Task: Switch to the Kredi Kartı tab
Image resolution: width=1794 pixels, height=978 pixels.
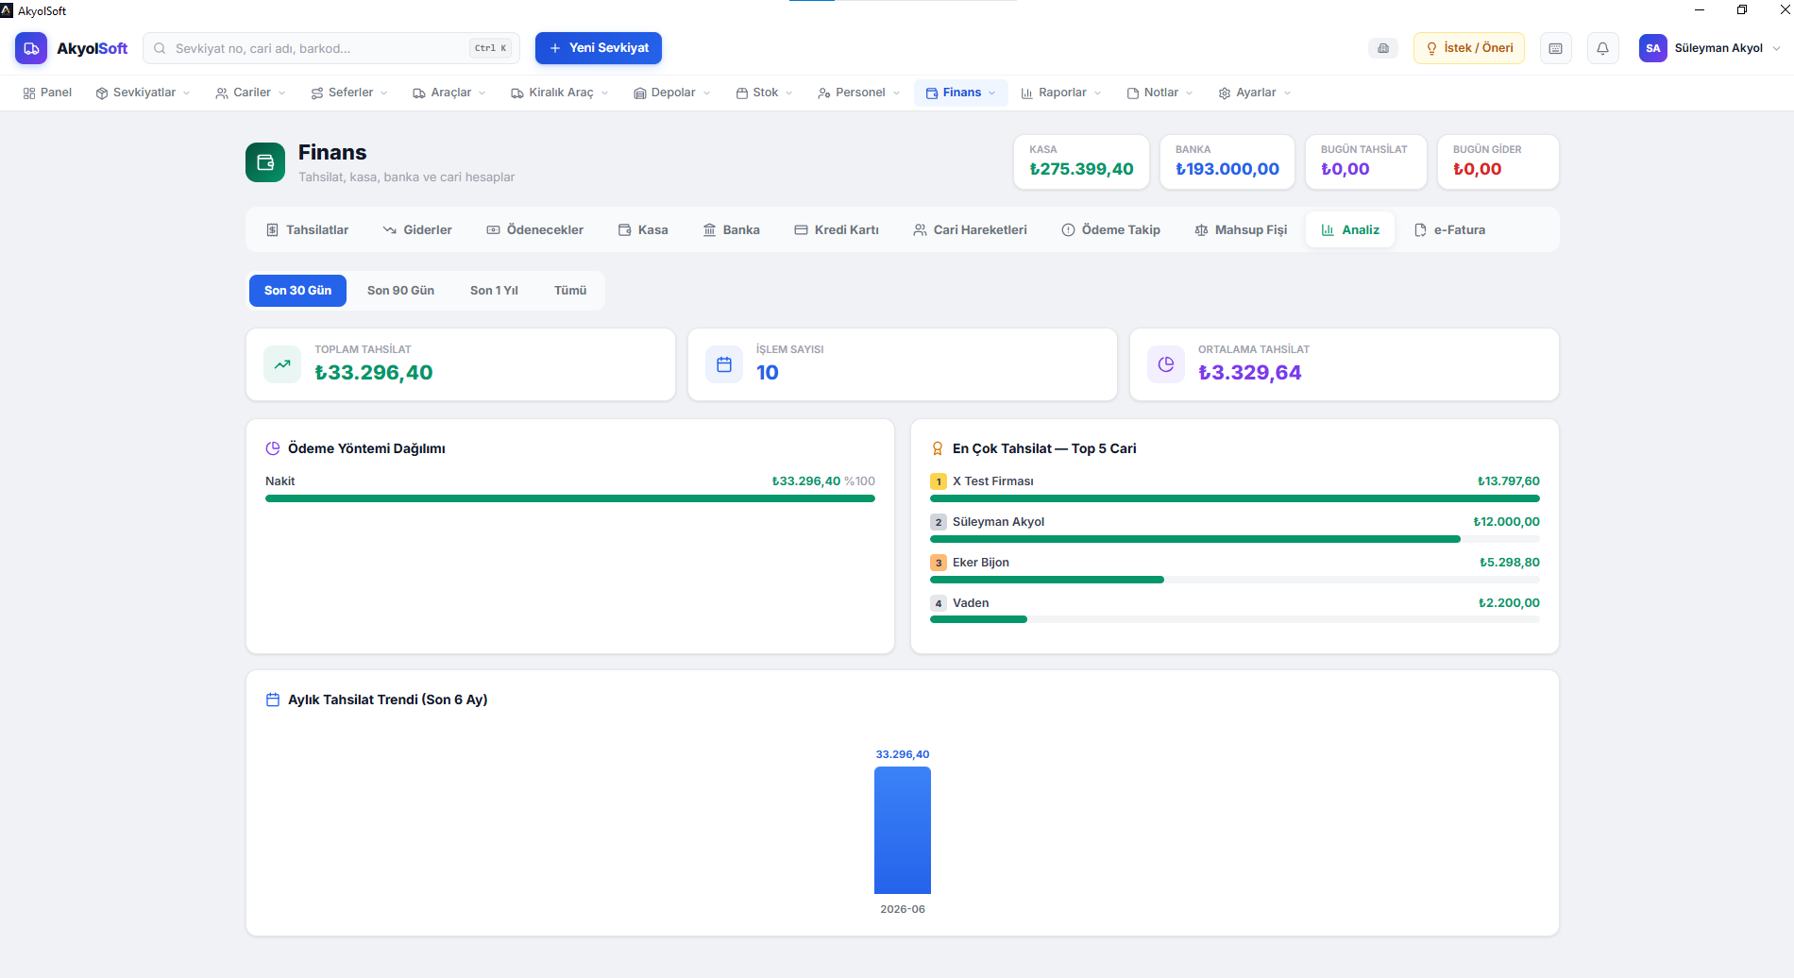Action: click(838, 229)
